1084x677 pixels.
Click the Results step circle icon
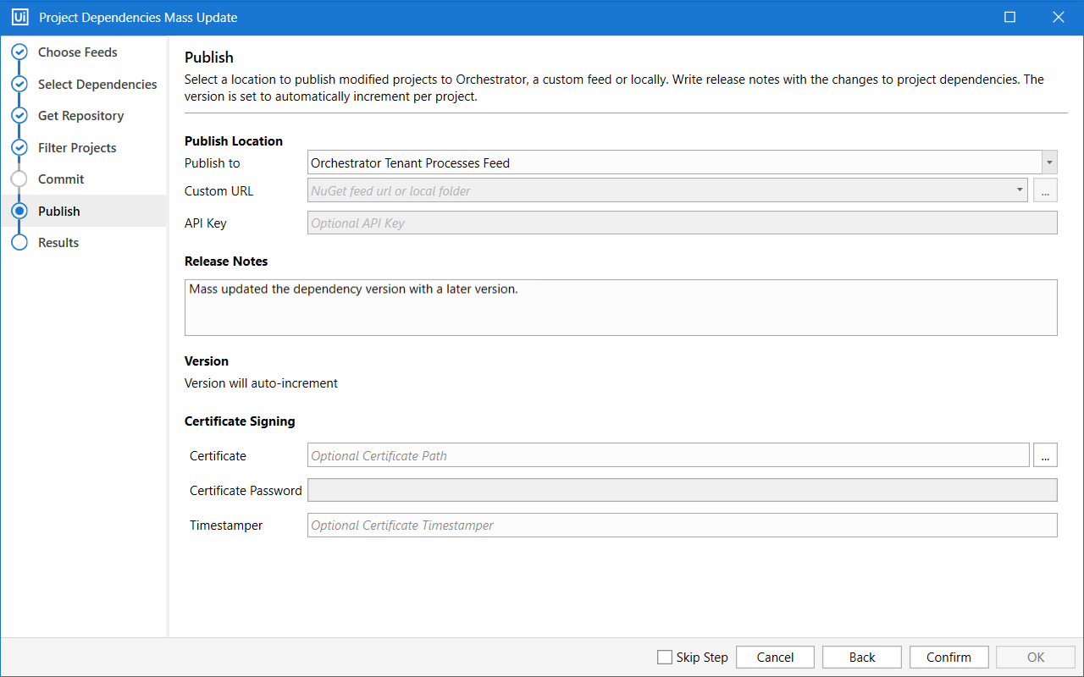[19, 243]
